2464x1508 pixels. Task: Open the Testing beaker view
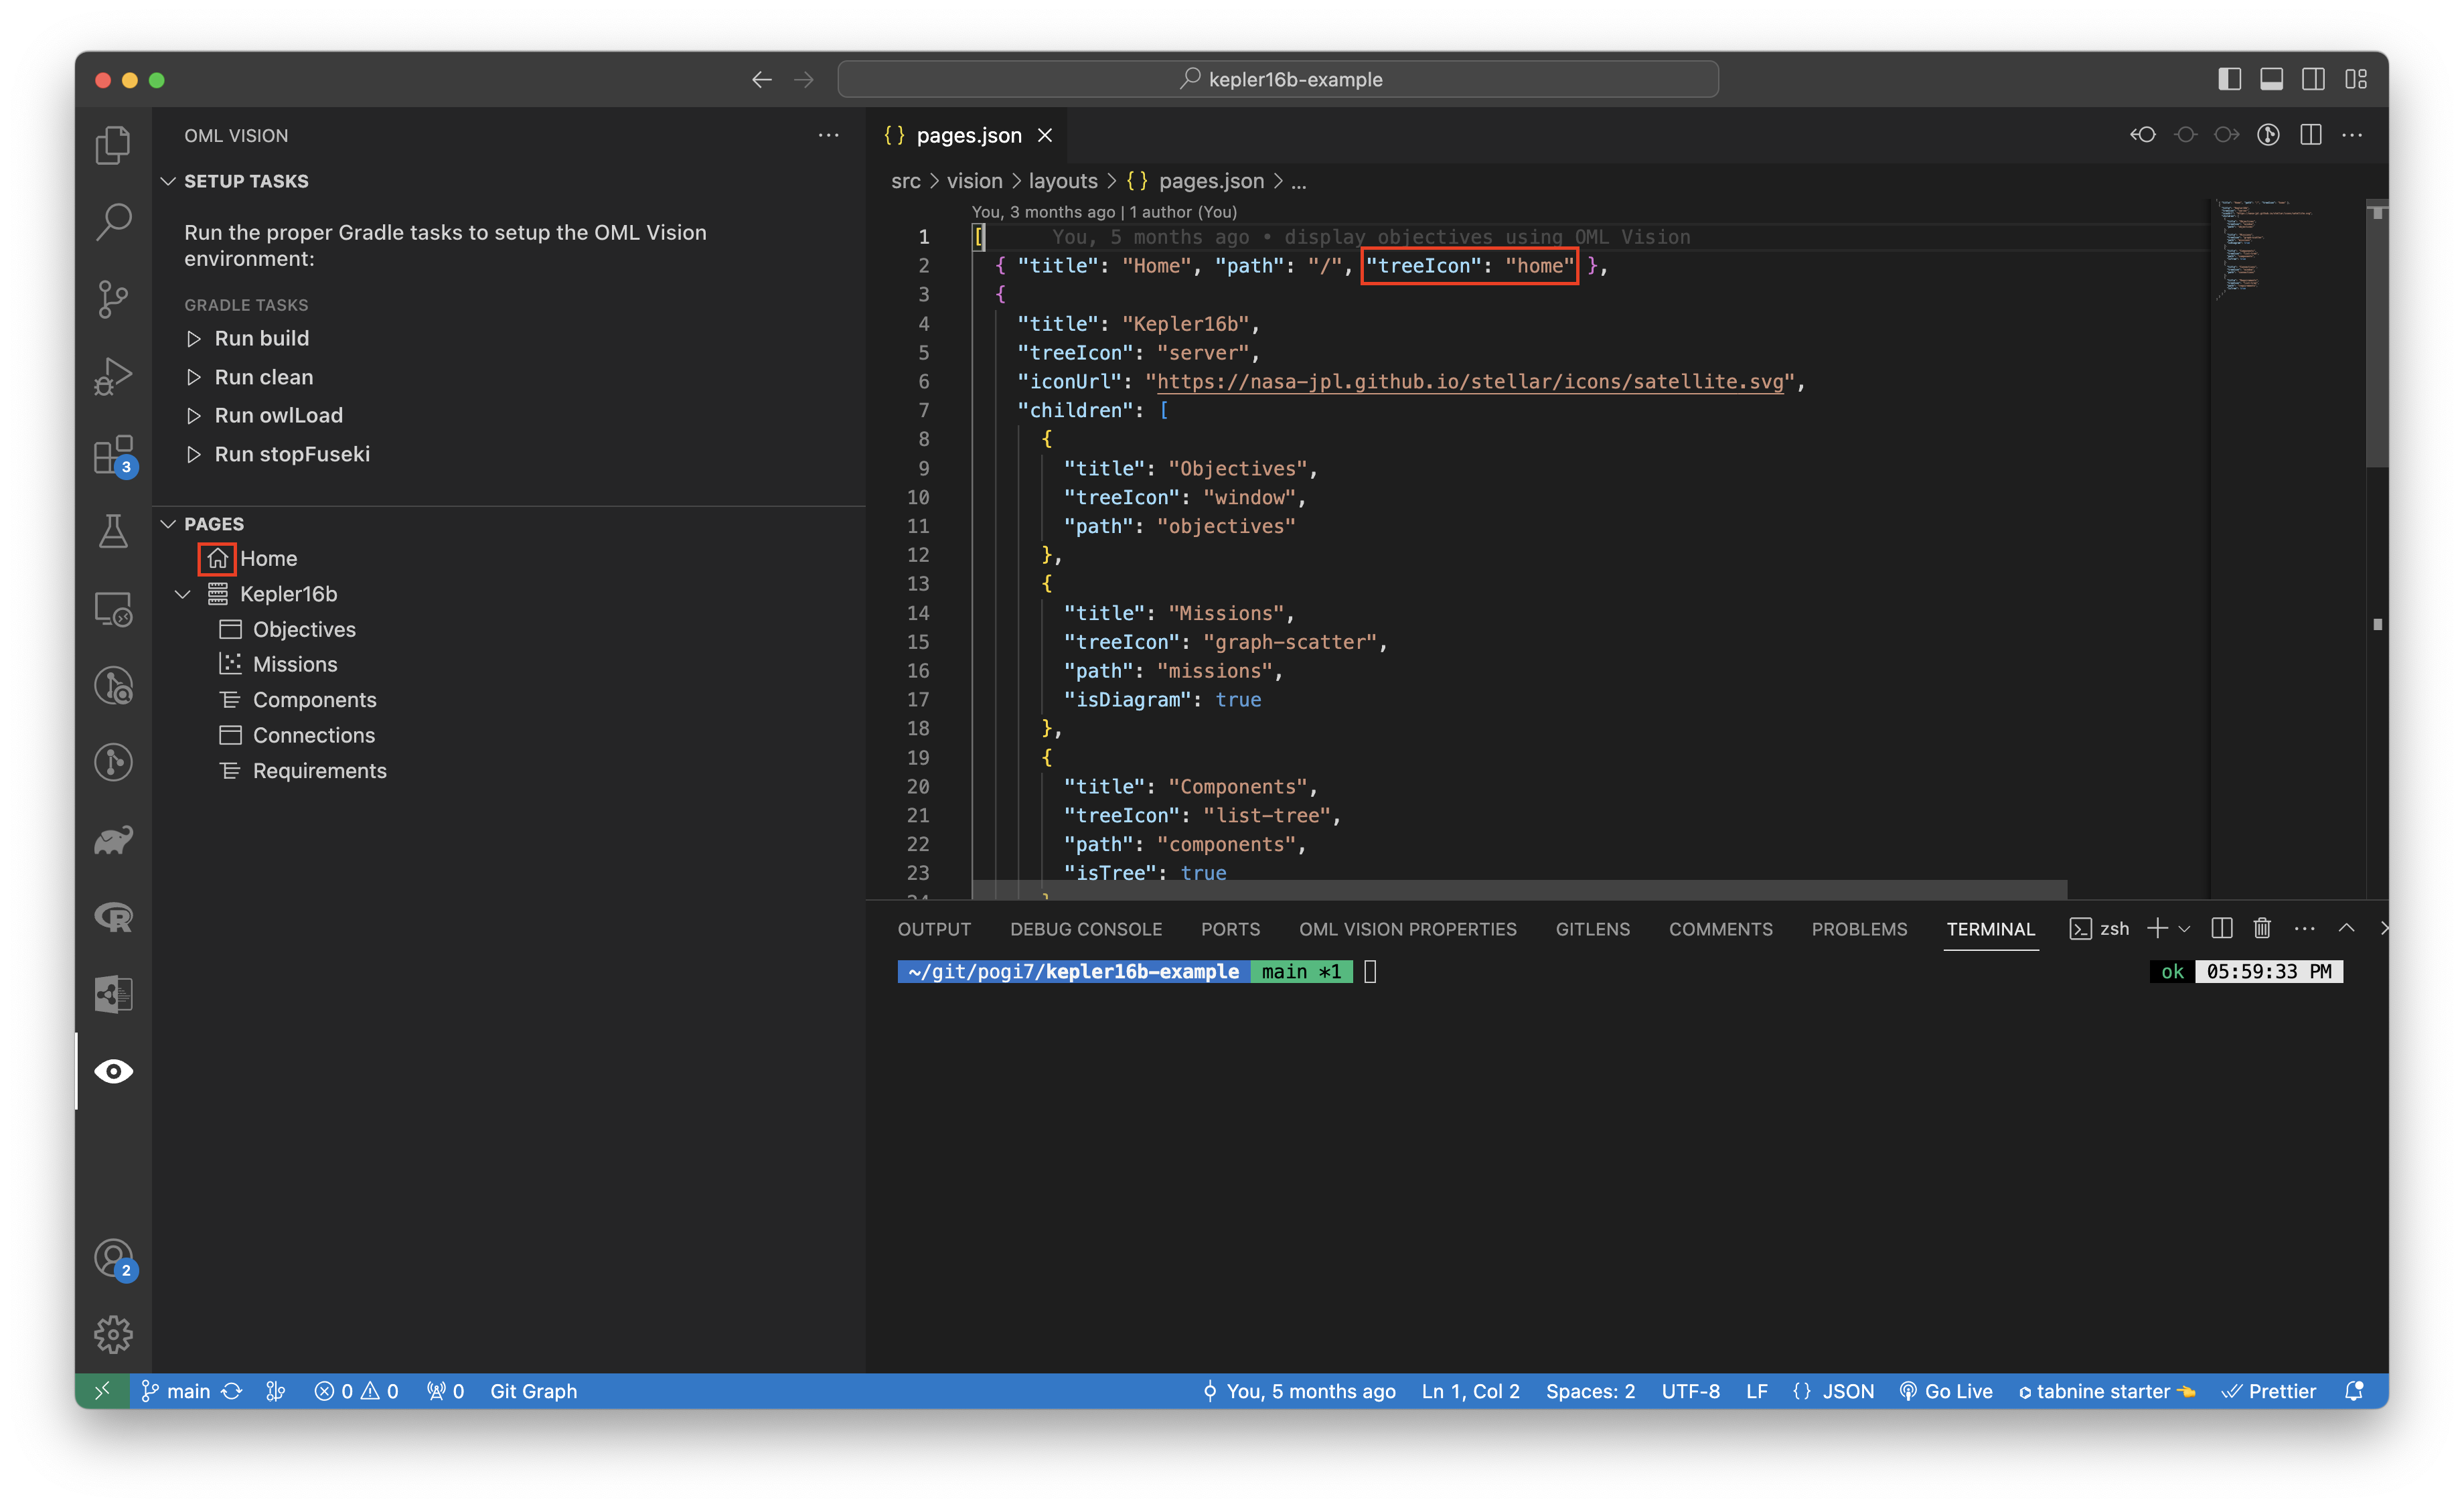113,531
